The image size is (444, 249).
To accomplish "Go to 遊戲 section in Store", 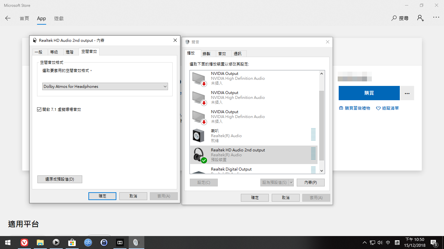I will 59,18.
